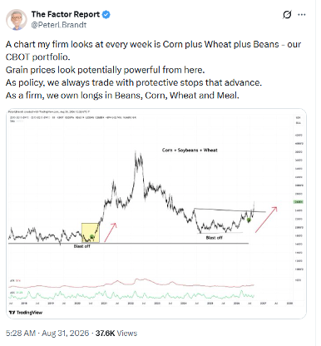
Task: Open the 5:28 AM · Aug 31, 2026 timestamp link
Action: click(47, 333)
